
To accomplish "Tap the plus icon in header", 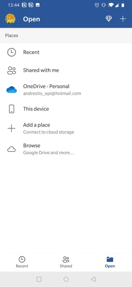I will pyautogui.click(x=123, y=19).
